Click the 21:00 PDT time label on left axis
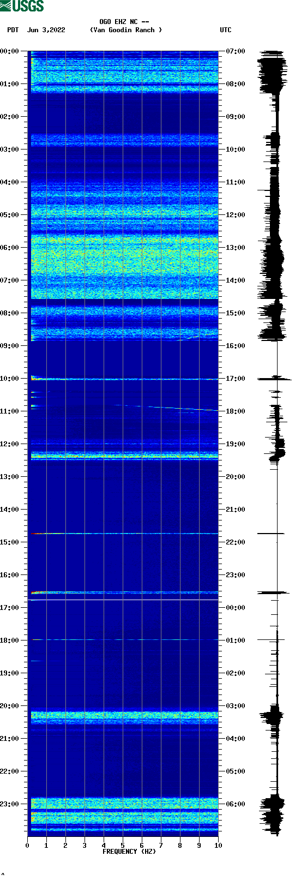The image size is (301, 880). tap(10, 739)
